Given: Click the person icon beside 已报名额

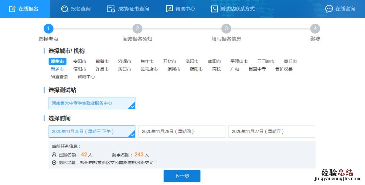Looking at the screenshot, I should 54,155.
